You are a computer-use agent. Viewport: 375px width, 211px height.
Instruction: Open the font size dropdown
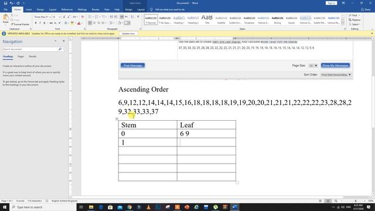tap(60, 17)
